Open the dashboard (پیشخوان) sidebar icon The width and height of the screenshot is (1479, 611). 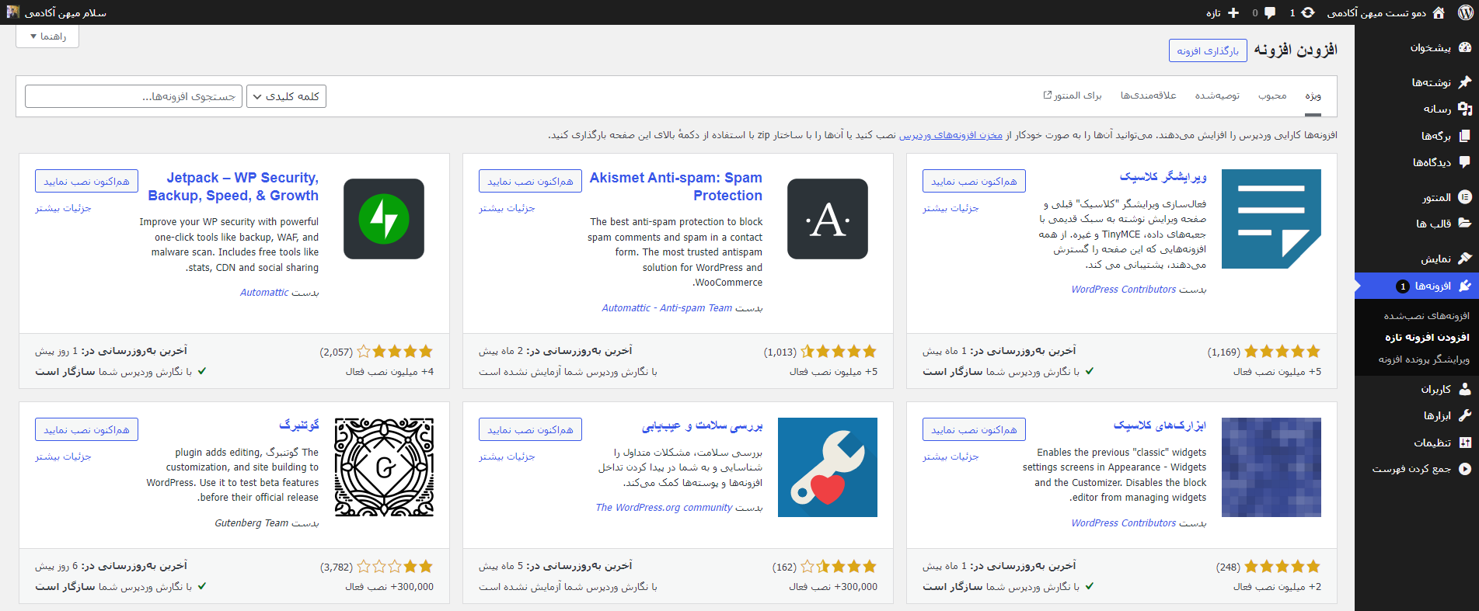(1464, 47)
